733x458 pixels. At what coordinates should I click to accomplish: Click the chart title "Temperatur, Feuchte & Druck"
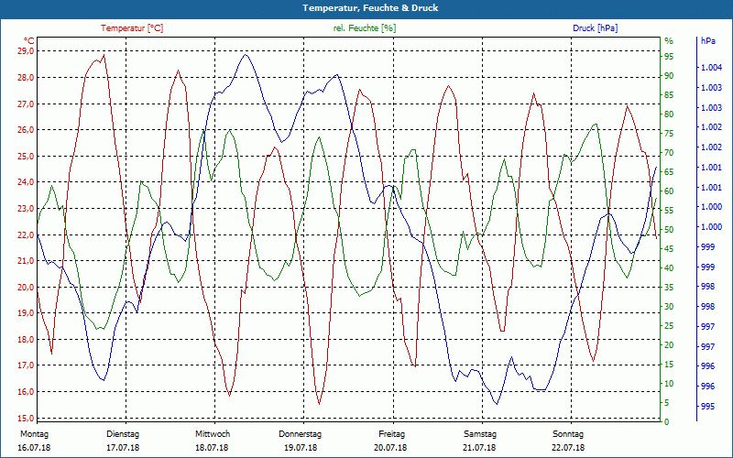tap(370, 8)
